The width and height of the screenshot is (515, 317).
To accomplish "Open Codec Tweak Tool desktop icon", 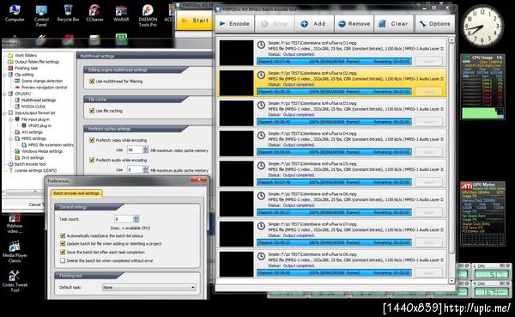I will [15, 282].
